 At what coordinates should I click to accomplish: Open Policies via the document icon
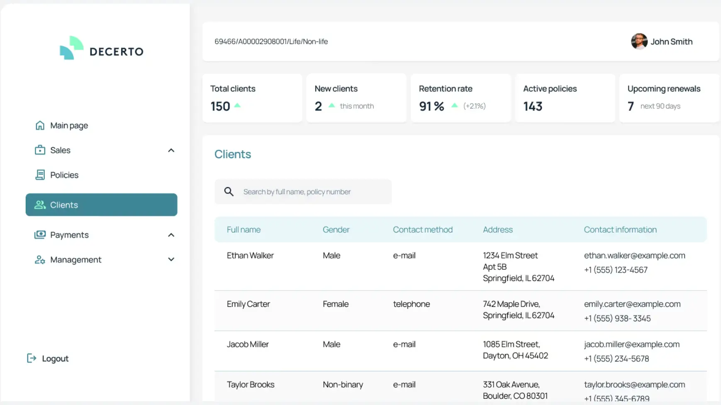click(x=41, y=175)
